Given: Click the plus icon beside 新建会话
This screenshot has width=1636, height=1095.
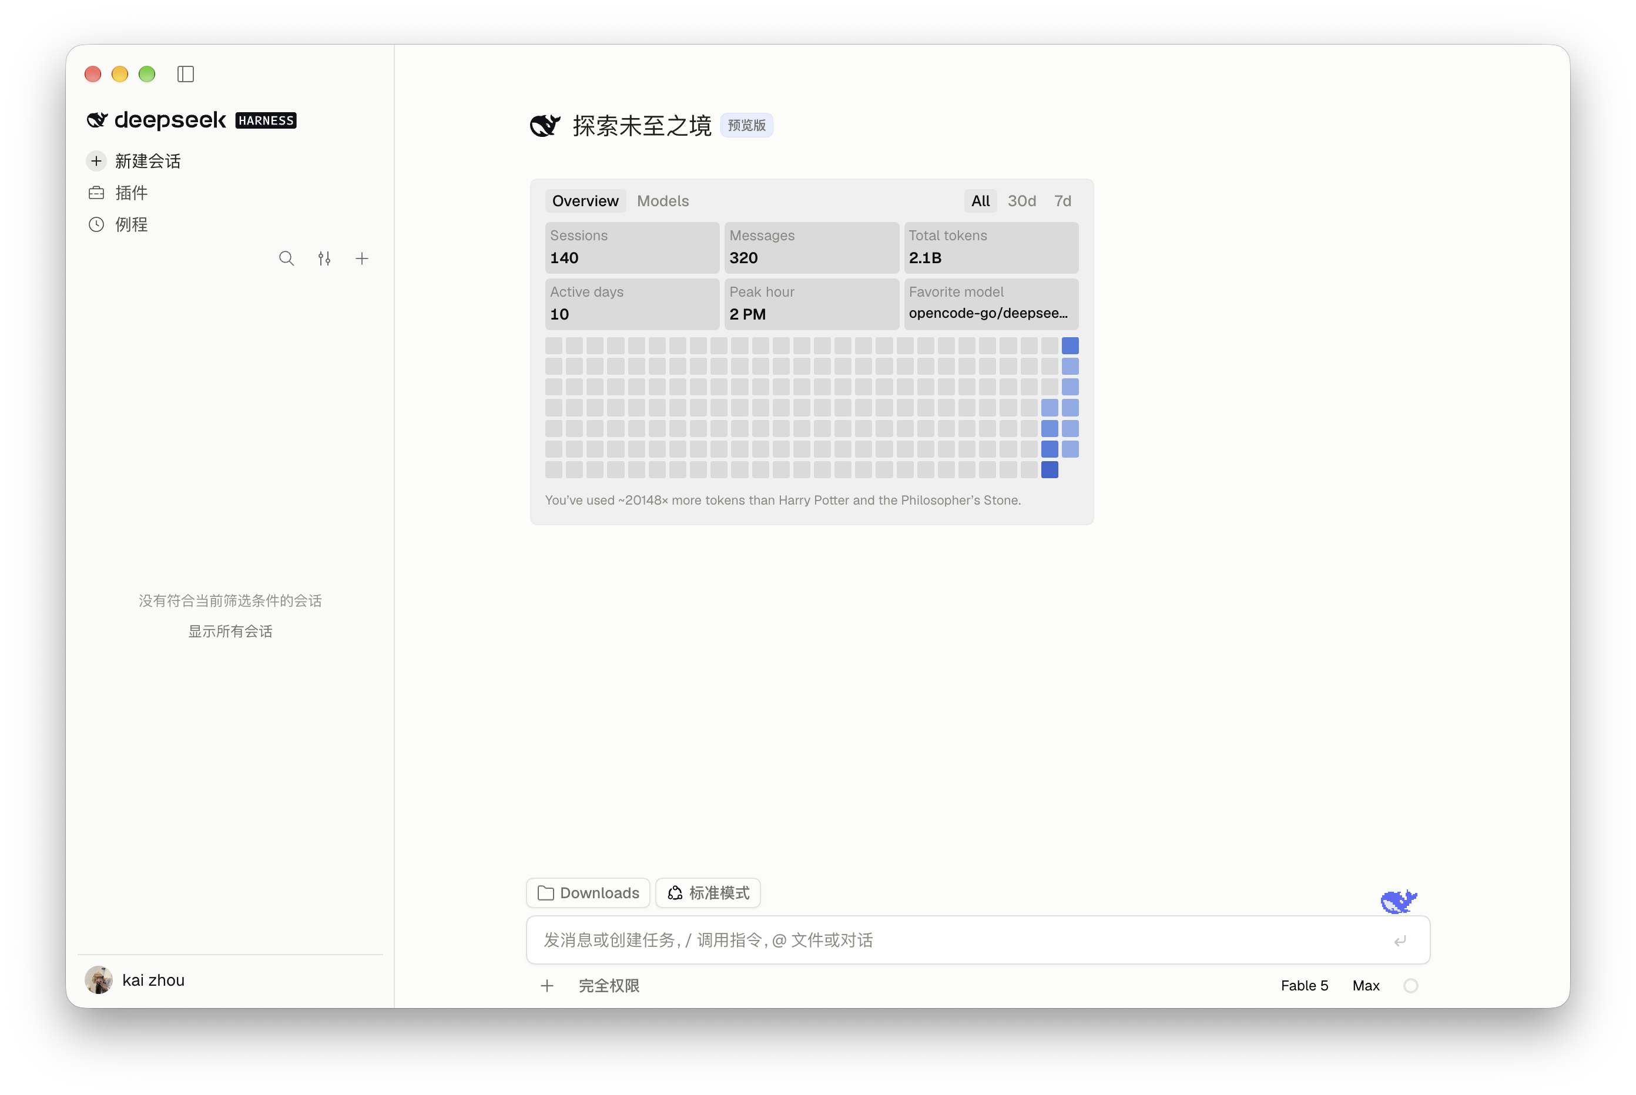Looking at the screenshot, I should click(x=96, y=162).
